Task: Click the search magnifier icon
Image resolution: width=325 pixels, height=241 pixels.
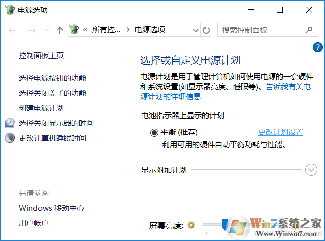Action: [309, 30]
